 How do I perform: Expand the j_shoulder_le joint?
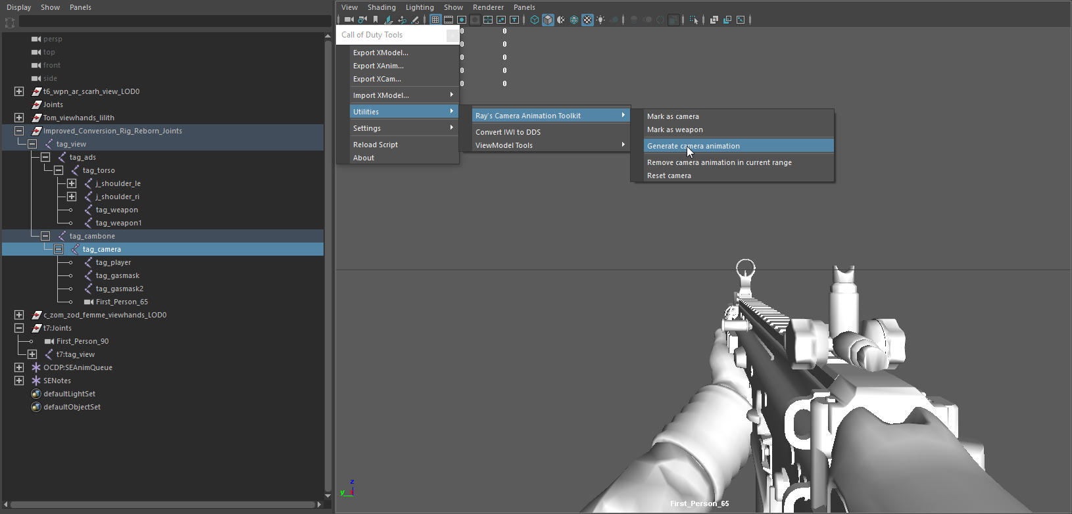[72, 183]
